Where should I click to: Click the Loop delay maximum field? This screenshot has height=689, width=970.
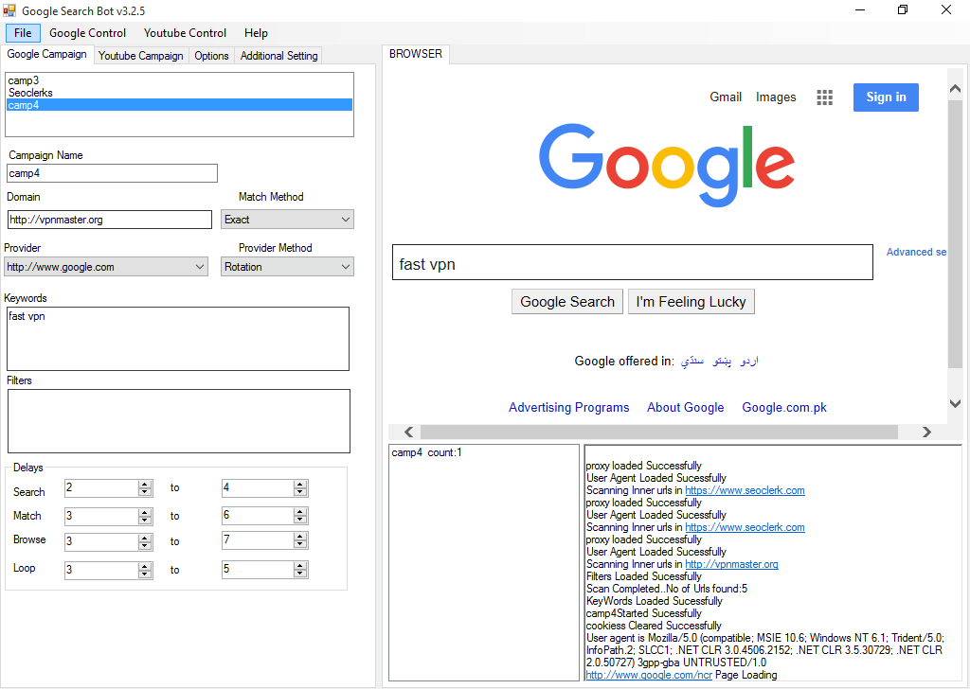[258, 569]
